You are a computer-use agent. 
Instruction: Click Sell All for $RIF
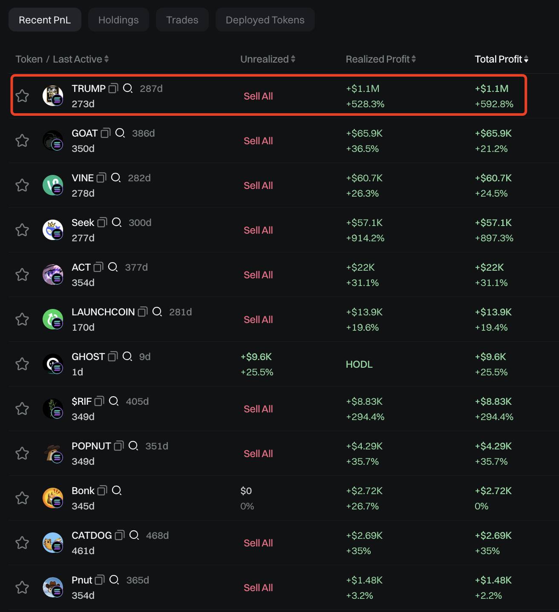point(258,409)
